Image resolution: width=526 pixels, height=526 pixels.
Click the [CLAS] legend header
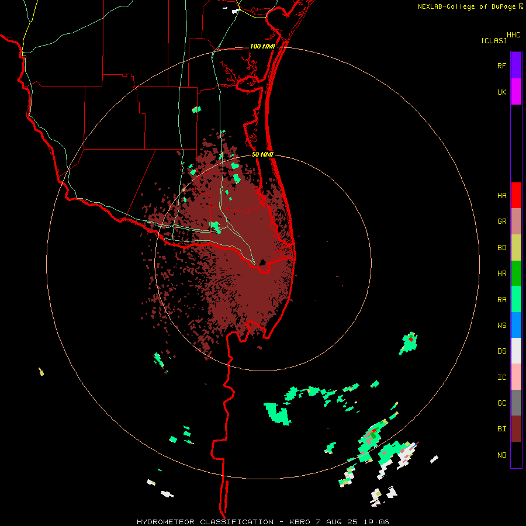tap(494, 40)
